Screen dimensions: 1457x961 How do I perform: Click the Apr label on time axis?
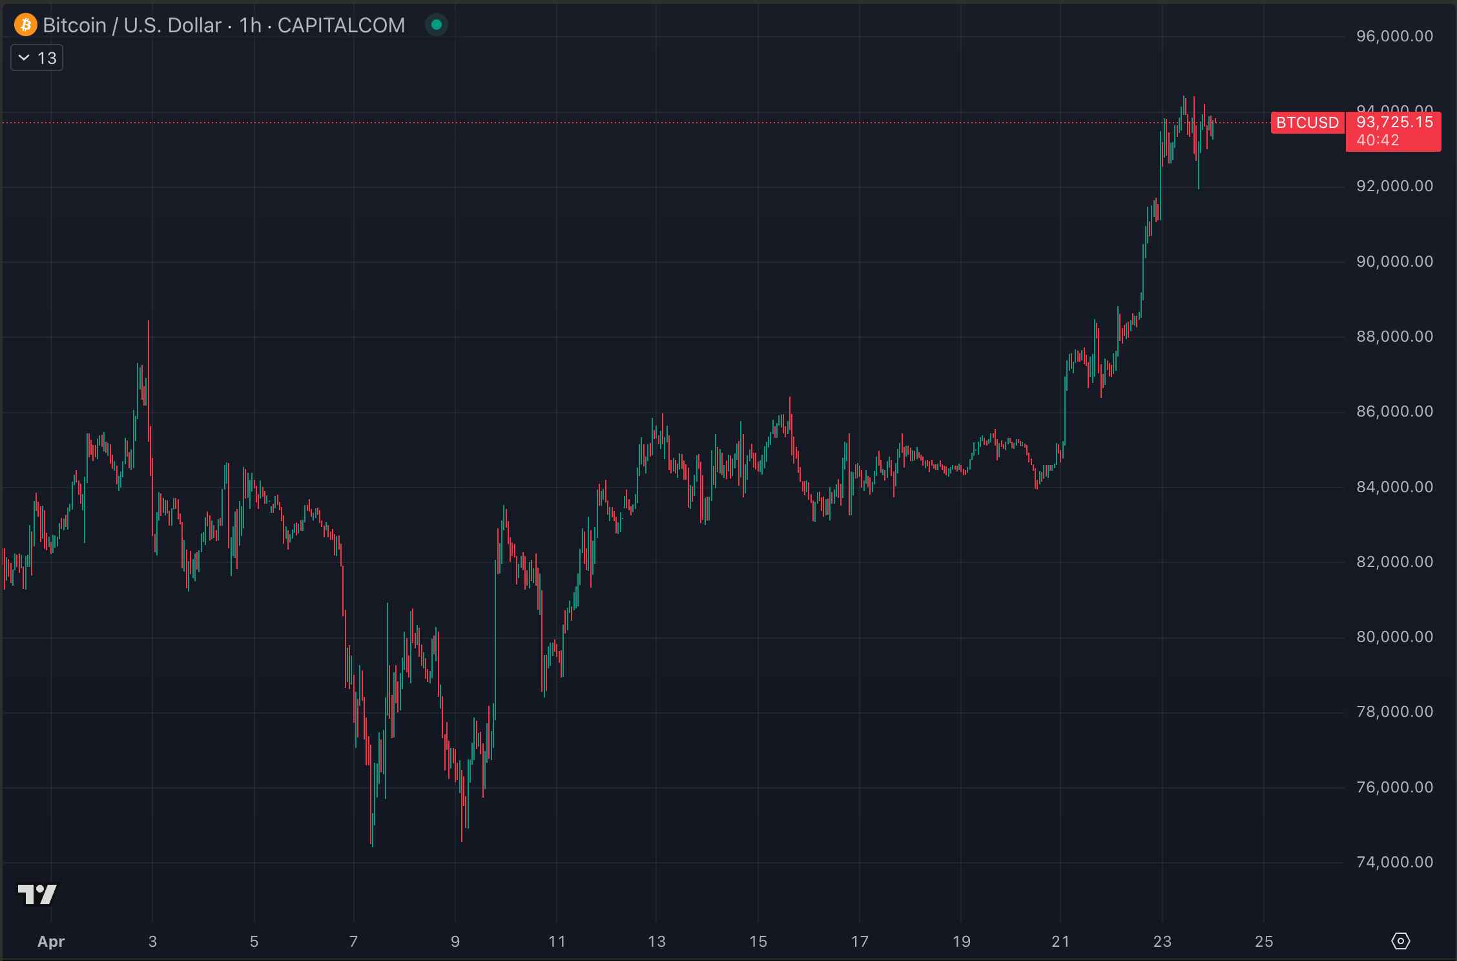tap(51, 942)
